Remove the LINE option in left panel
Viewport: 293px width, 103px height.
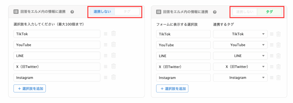coord(114,56)
